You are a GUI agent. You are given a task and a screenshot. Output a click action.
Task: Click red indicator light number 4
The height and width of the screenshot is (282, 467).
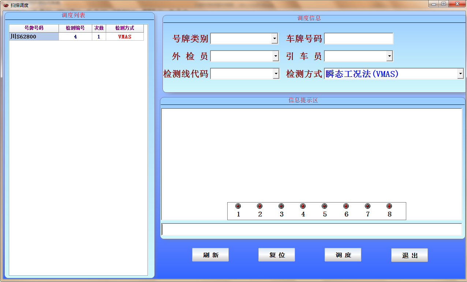tap(303, 206)
